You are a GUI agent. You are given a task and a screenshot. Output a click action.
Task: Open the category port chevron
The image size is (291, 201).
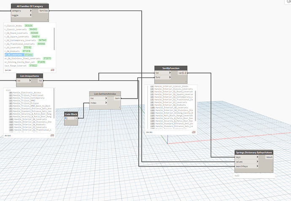[31, 11]
